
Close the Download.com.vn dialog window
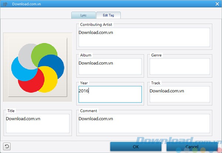217,4
